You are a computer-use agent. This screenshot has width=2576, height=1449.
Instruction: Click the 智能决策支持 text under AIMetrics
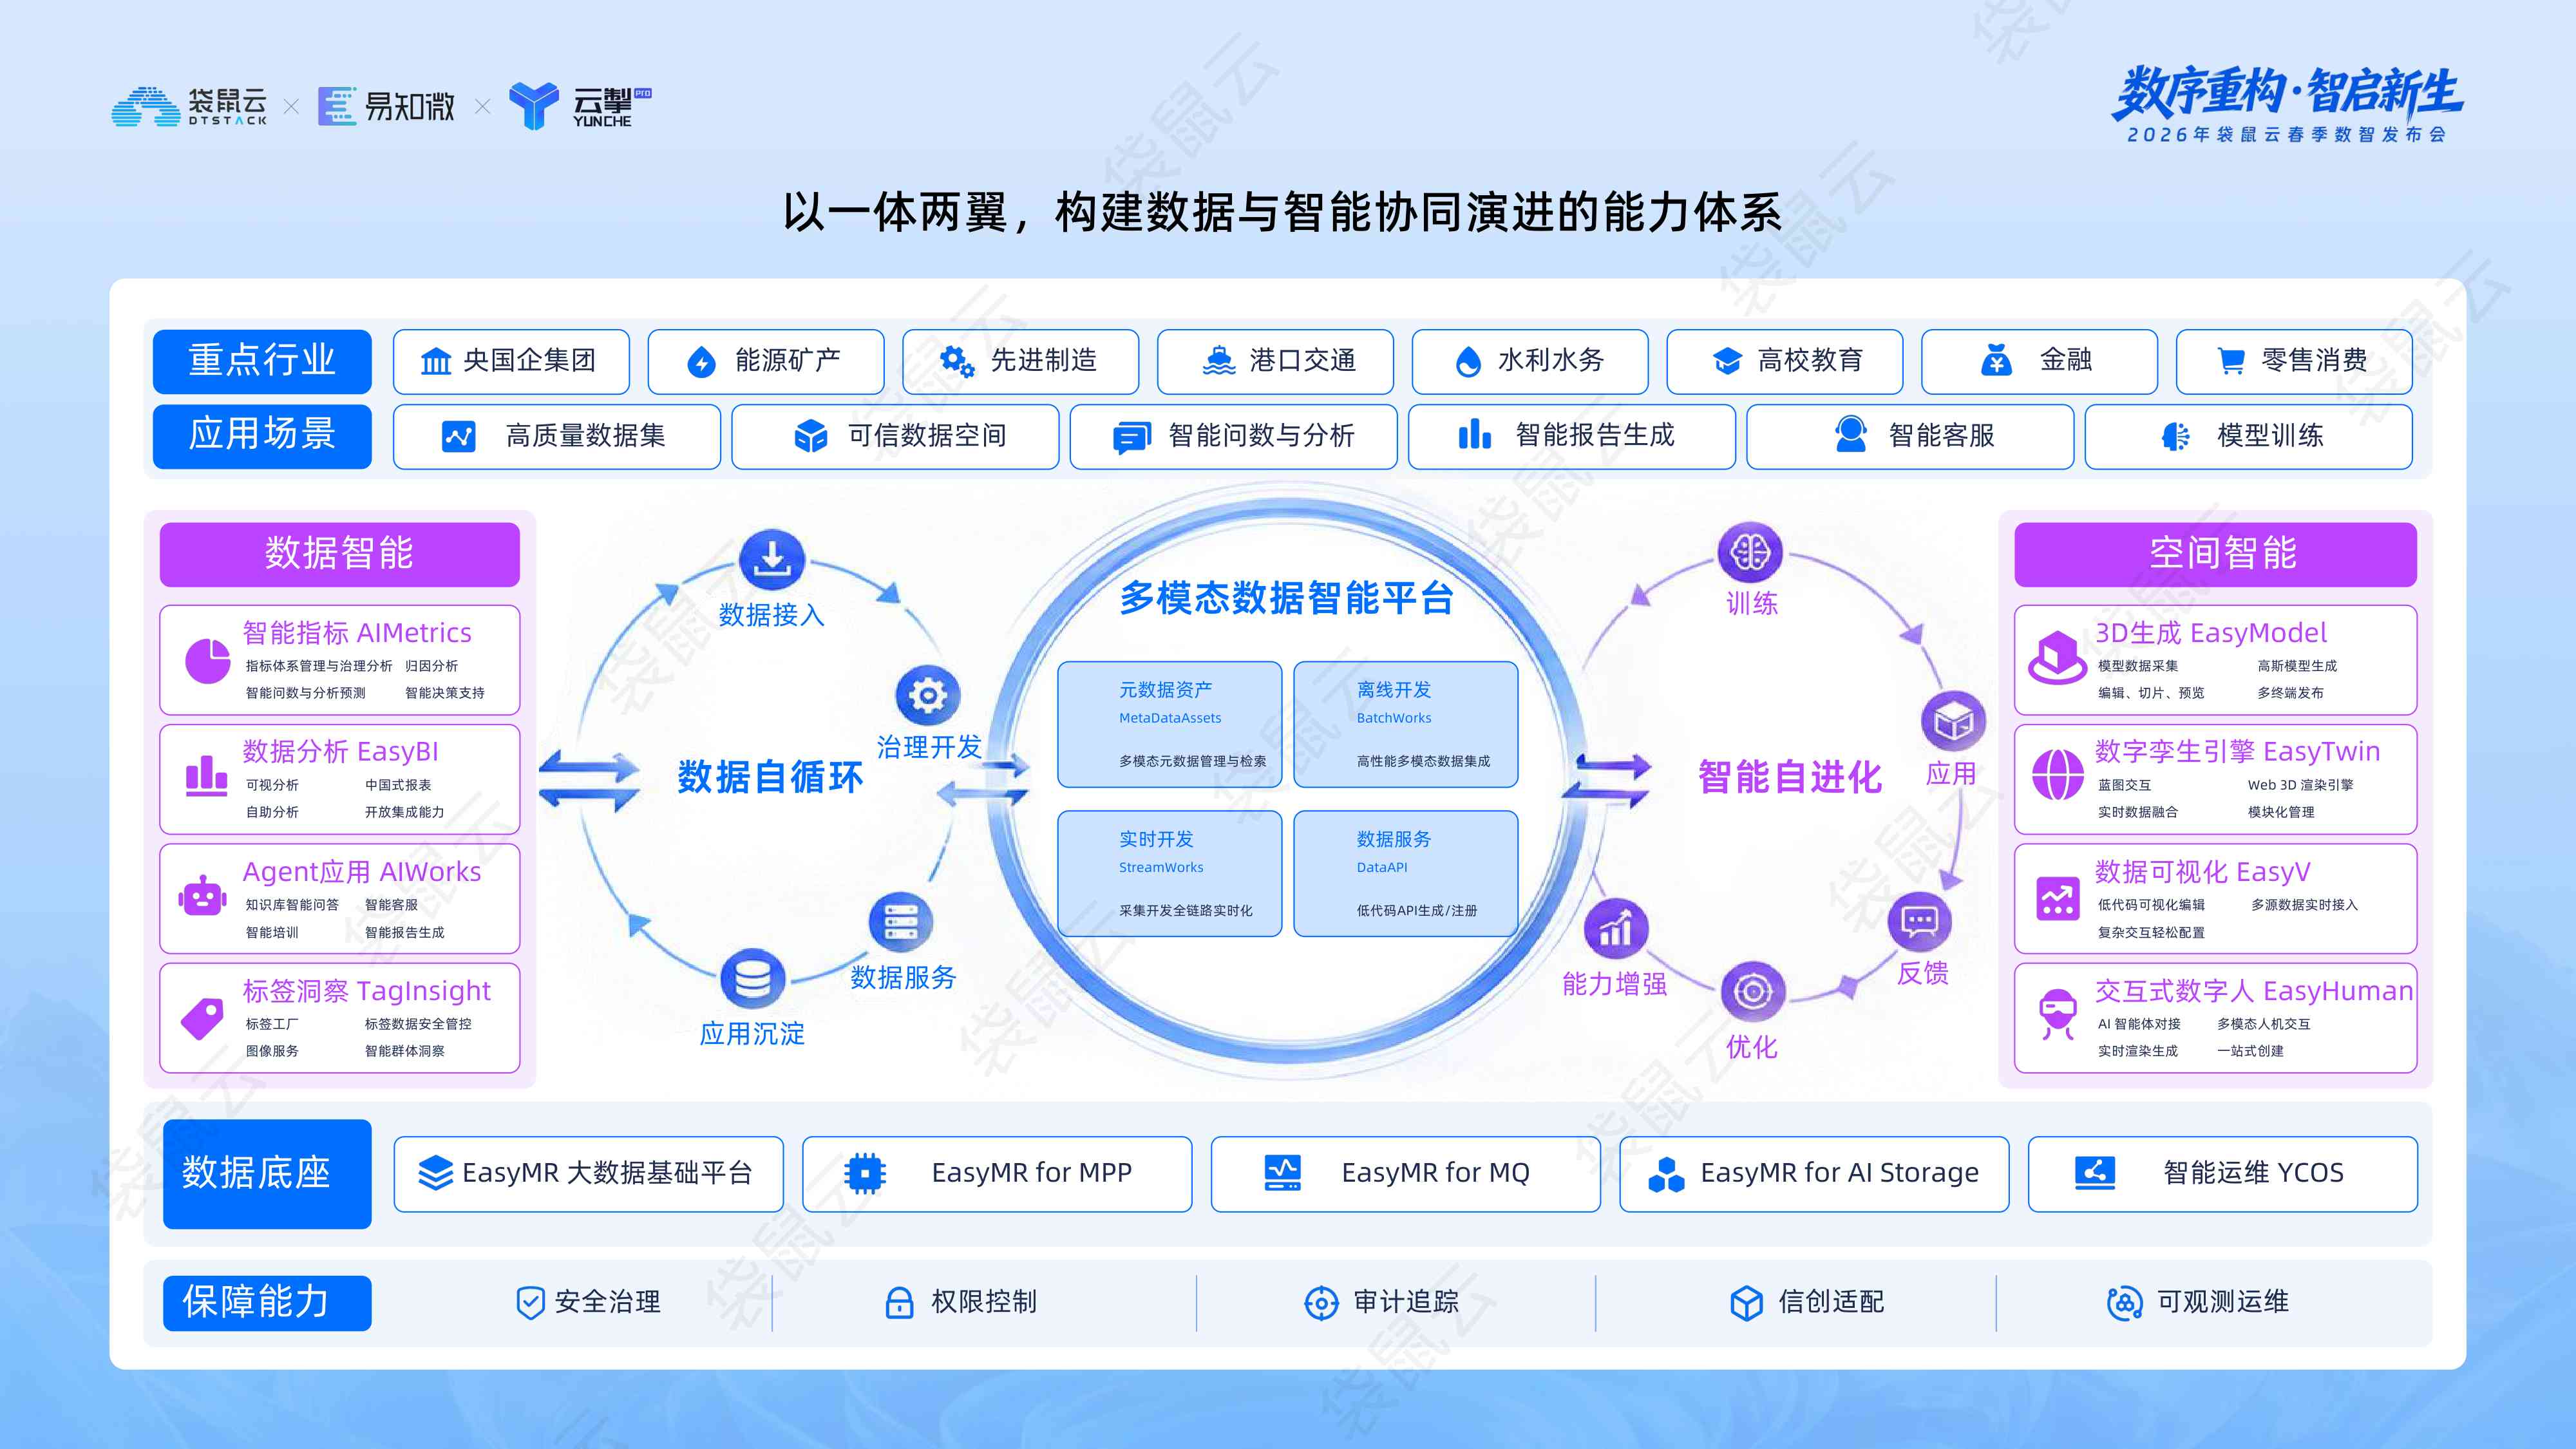(444, 693)
